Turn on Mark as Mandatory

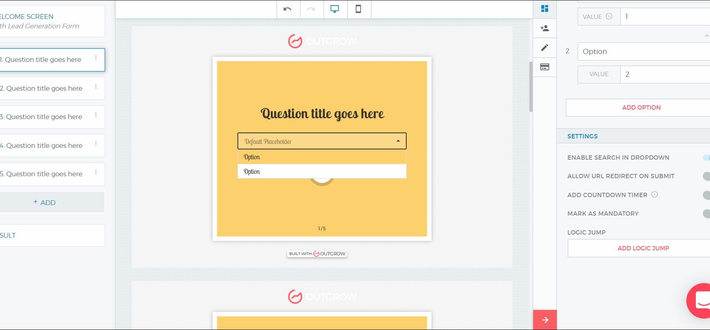(x=706, y=214)
